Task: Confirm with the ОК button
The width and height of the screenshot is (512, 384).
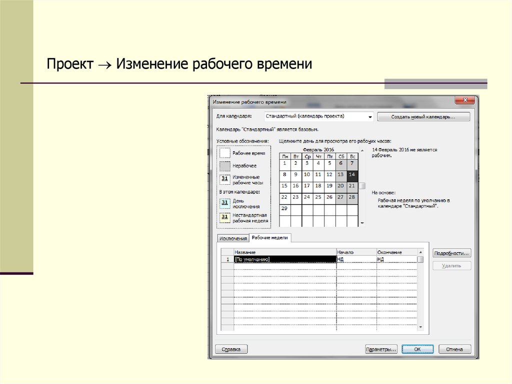Action: click(417, 349)
